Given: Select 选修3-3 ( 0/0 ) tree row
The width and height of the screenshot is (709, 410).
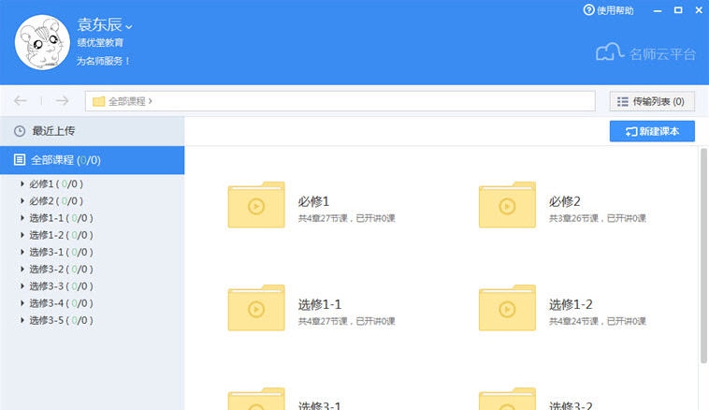Looking at the screenshot, I should tap(62, 286).
